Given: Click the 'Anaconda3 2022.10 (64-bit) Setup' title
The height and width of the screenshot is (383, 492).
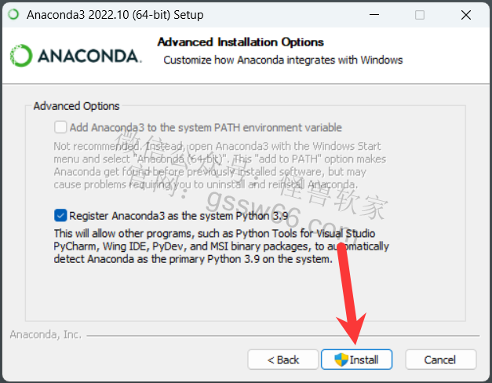Looking at the screenshot, I should point(115,15).
